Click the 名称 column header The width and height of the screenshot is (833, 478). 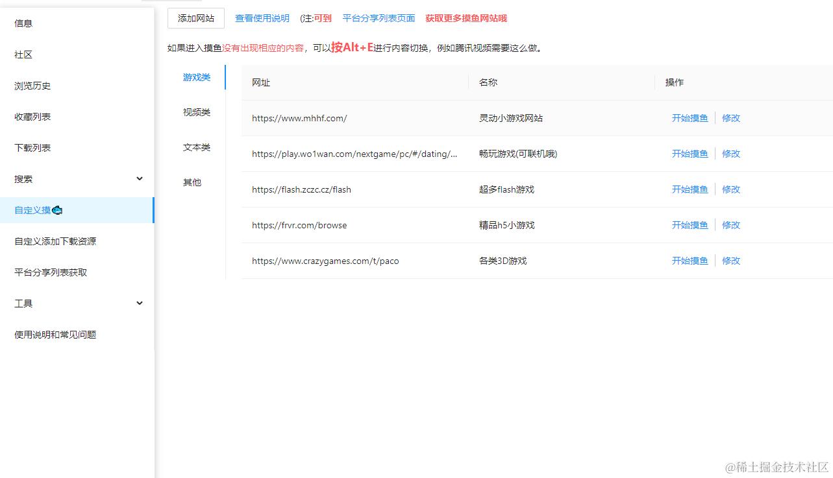[x=562, y=82]
